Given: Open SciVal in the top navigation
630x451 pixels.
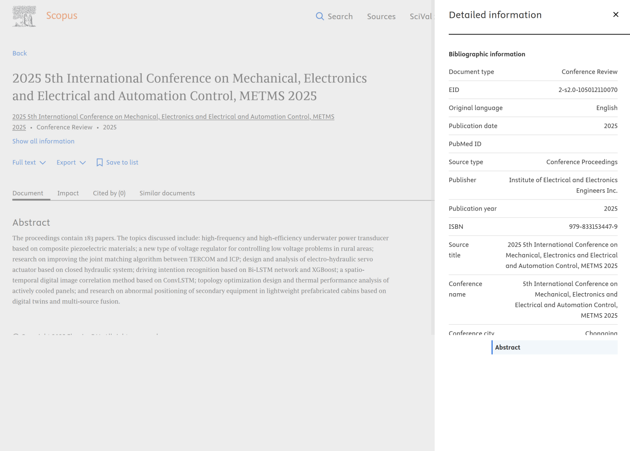Looking at the screenshot, I should tap(420, 17).
